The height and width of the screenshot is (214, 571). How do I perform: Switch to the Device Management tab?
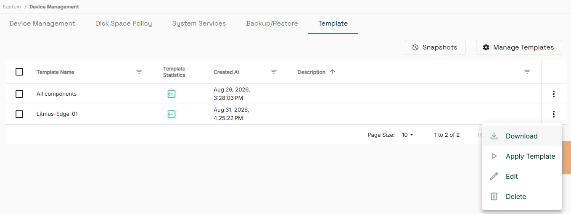click(x=42, y=23)
